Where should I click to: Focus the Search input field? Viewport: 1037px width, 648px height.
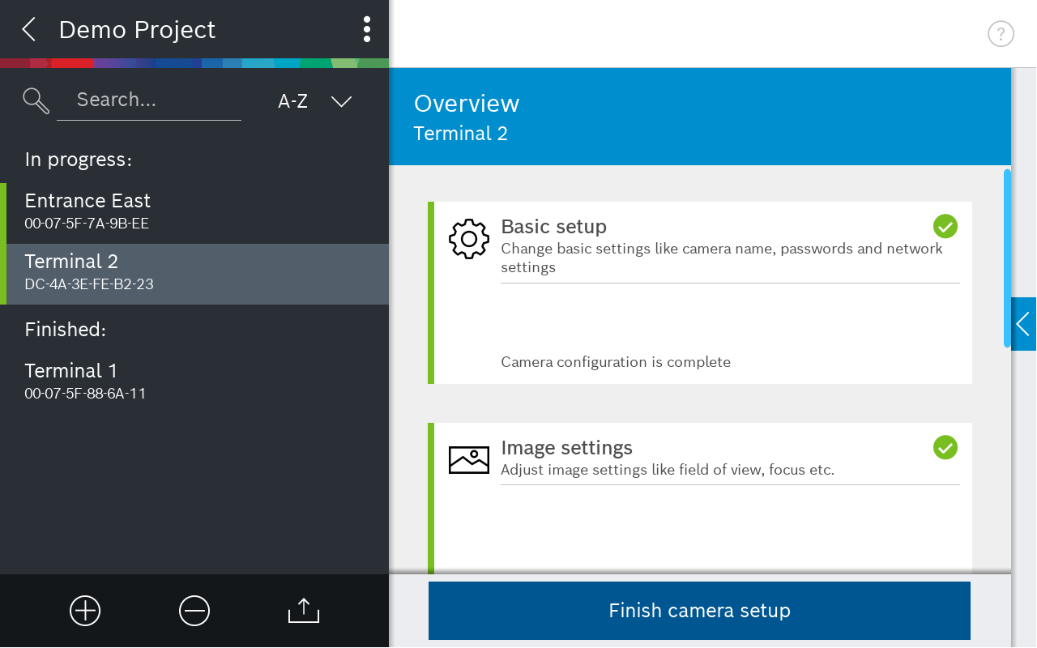(x=150, y=100)
